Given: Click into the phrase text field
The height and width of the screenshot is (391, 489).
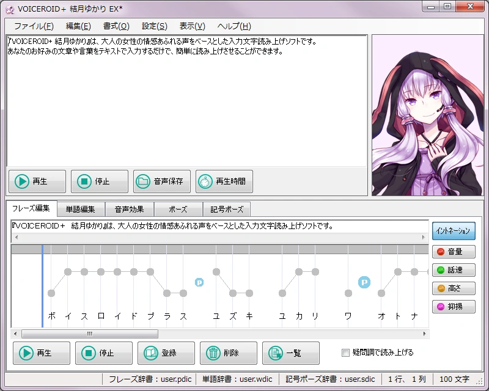Looking at the screenshot, I should coord(219,226).
